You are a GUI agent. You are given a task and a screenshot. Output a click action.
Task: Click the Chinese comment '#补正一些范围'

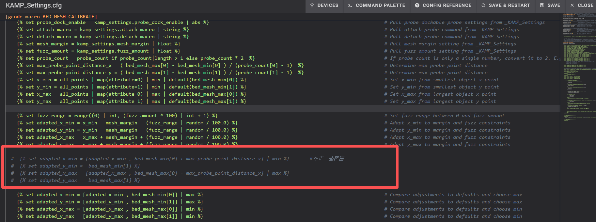[327, 159]
